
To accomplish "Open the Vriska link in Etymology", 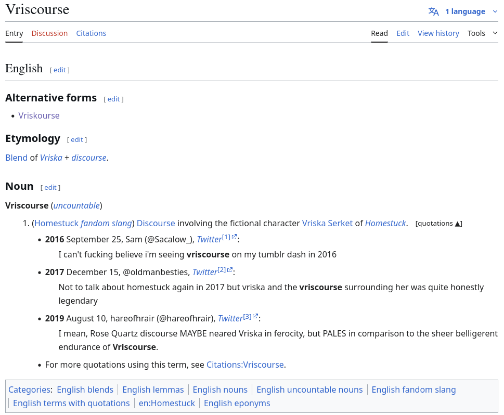I will 51,158.
